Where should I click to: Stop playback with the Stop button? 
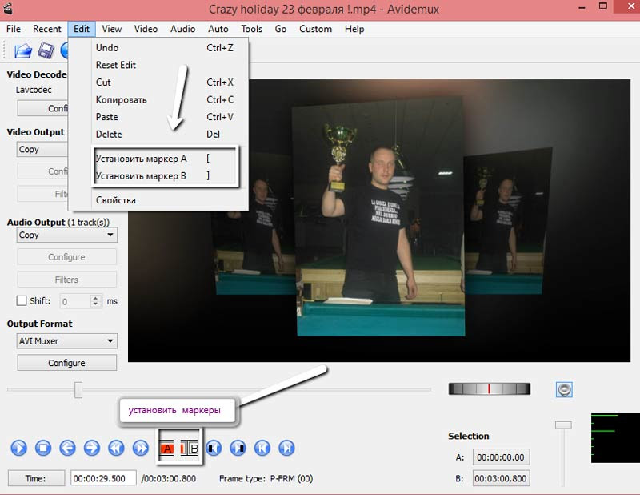click(44, 448)
